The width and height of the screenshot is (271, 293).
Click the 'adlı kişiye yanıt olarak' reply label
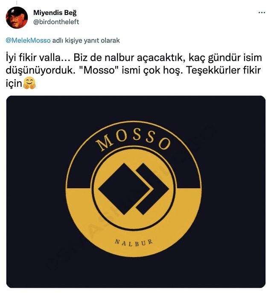pyautogui.click(x=86, y=40)
